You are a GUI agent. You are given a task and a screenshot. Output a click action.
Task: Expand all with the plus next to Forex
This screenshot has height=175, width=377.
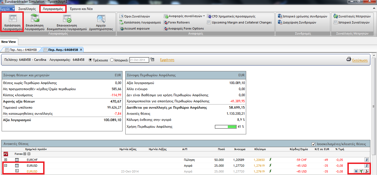[x=25, y=154]
